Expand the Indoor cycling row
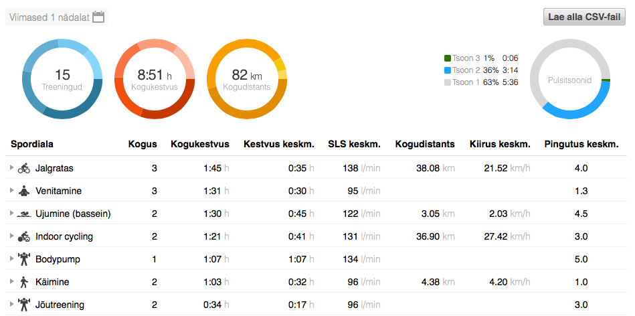Viewport: 635px width, 316px height. point(11,236)
